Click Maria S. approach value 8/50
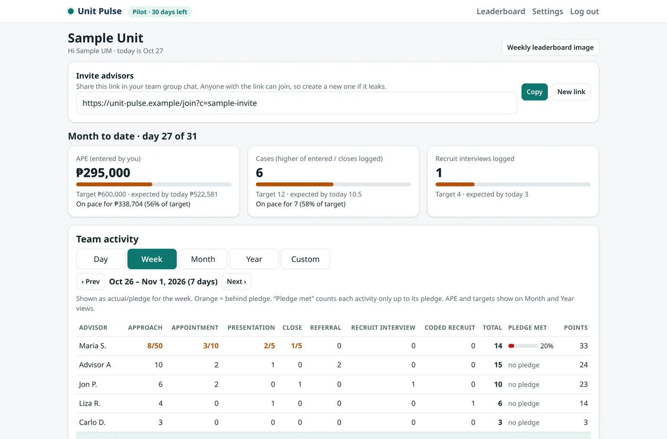 (x=155, y=346)
